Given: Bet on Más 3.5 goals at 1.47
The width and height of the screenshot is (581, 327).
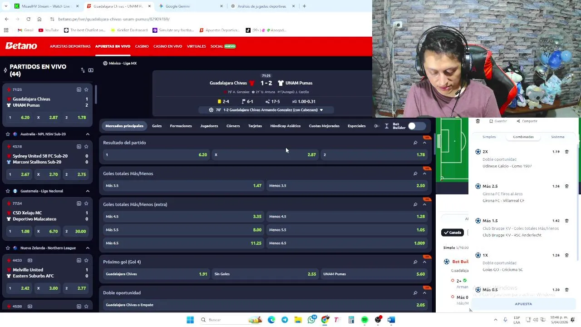Looking at the screenshot, I should [183, 185].
